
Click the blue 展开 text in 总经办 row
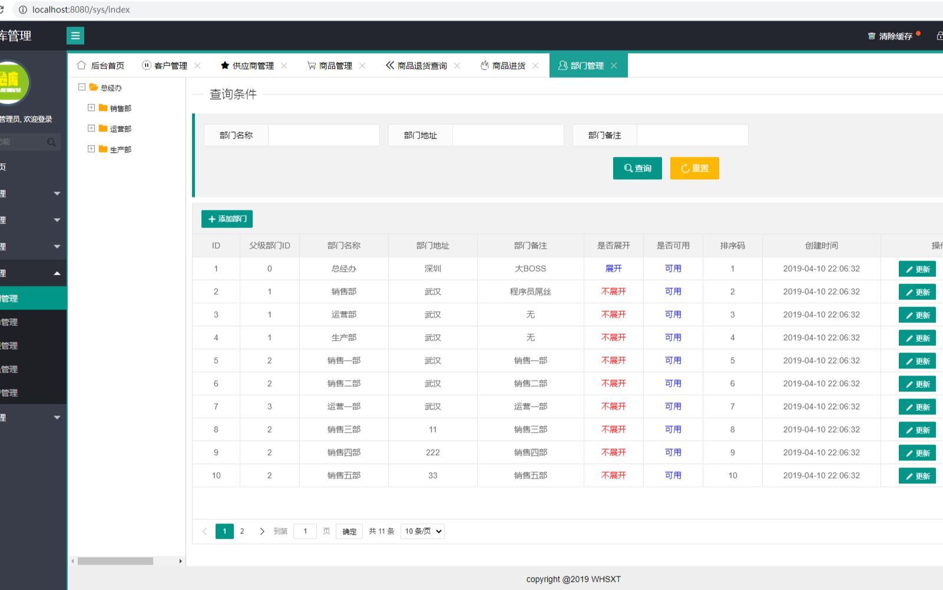pyautogui.click(x=614, y=268)
